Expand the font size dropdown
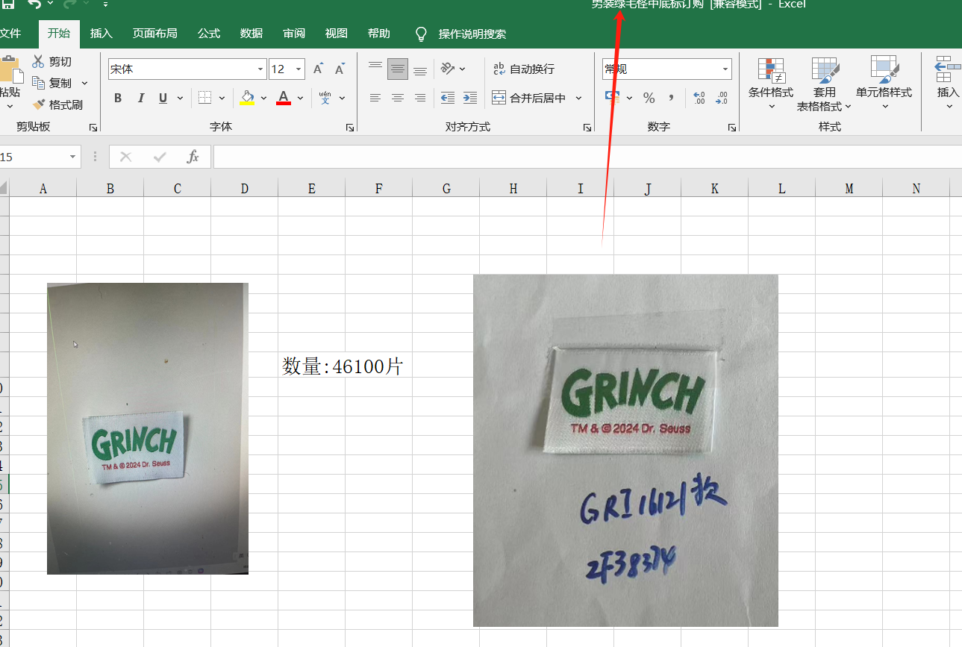962x647 pixels. [x=299, y=69]
